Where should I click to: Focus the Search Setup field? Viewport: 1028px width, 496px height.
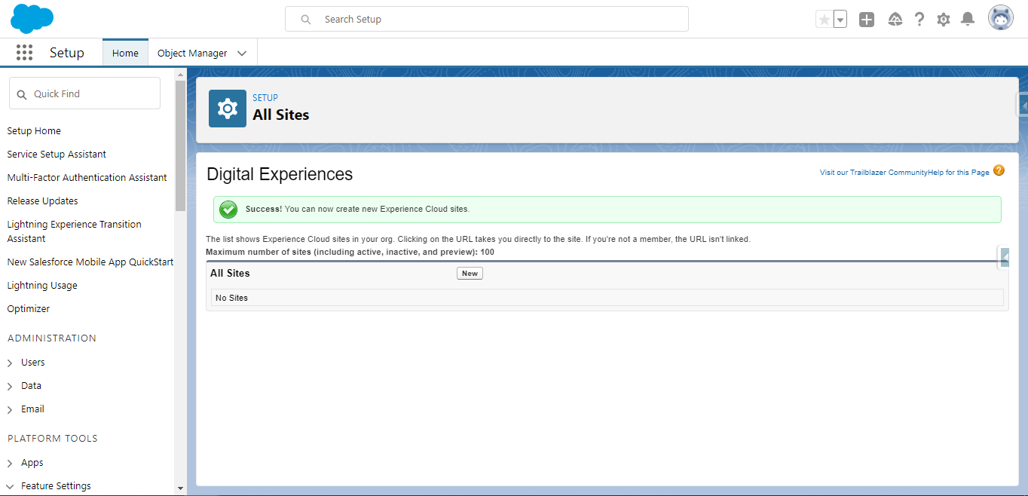click(487, 19)
